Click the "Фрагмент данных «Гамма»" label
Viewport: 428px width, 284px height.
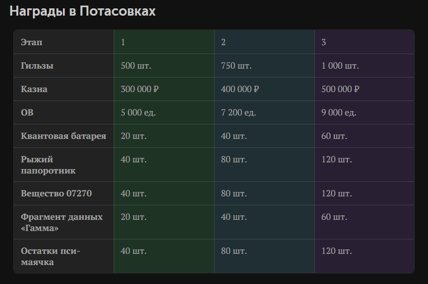coord(61,222)
